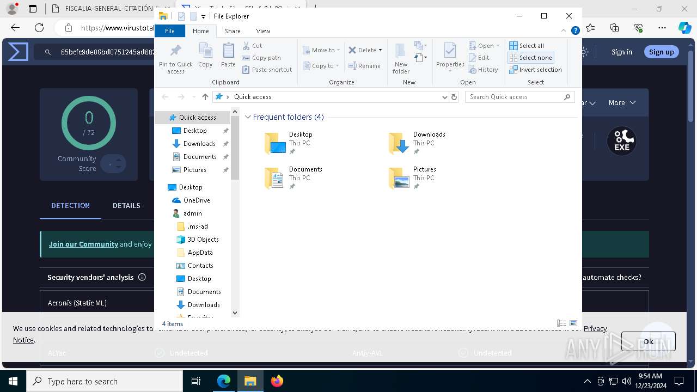The image size is (697, 392).
Task: Open the File menu tab
Action: coord(170,31)
